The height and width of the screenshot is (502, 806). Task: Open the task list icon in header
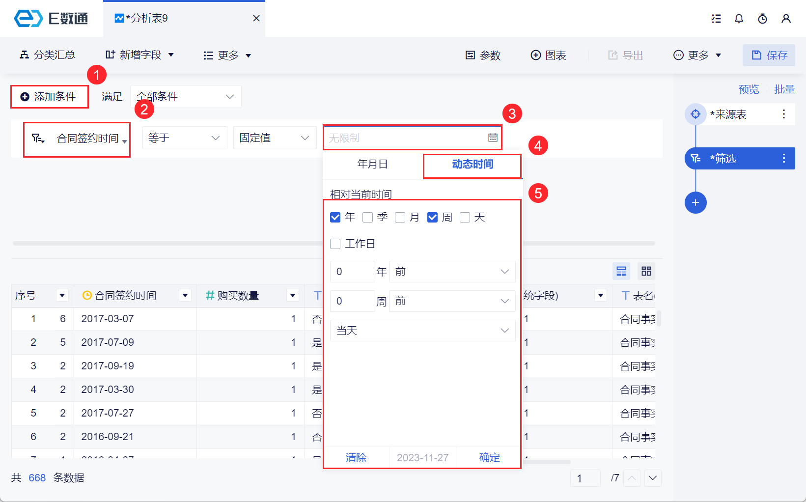coord(716,19)
